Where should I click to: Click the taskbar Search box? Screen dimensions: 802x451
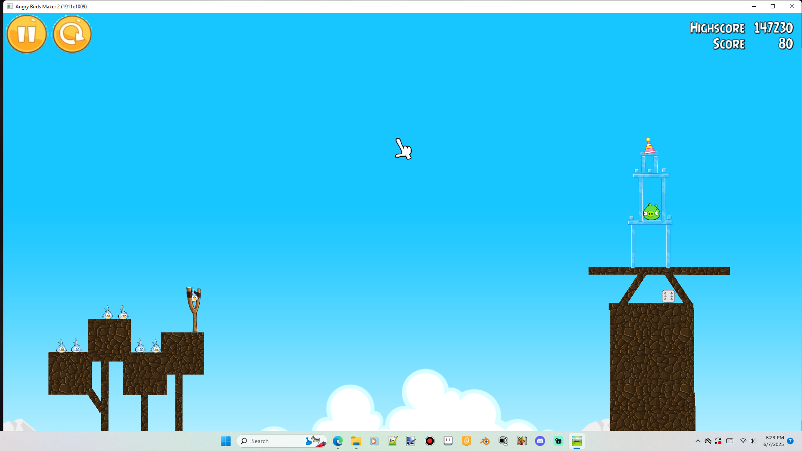click(x=282, y=441)
